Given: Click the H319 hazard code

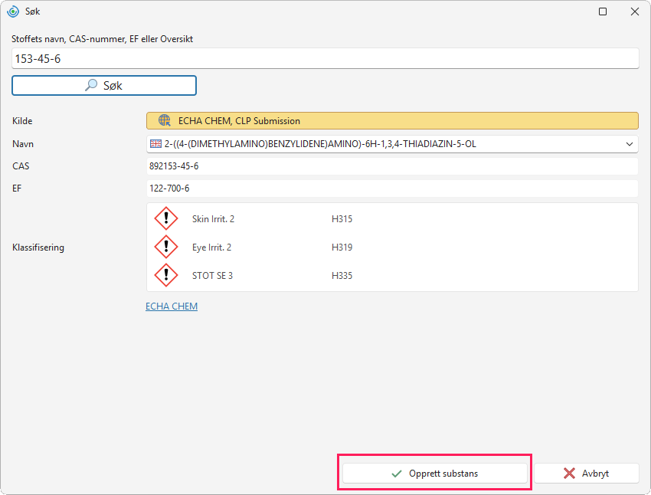Looking at the screenshot, I should pyautogui.click(x=342, y=247).
